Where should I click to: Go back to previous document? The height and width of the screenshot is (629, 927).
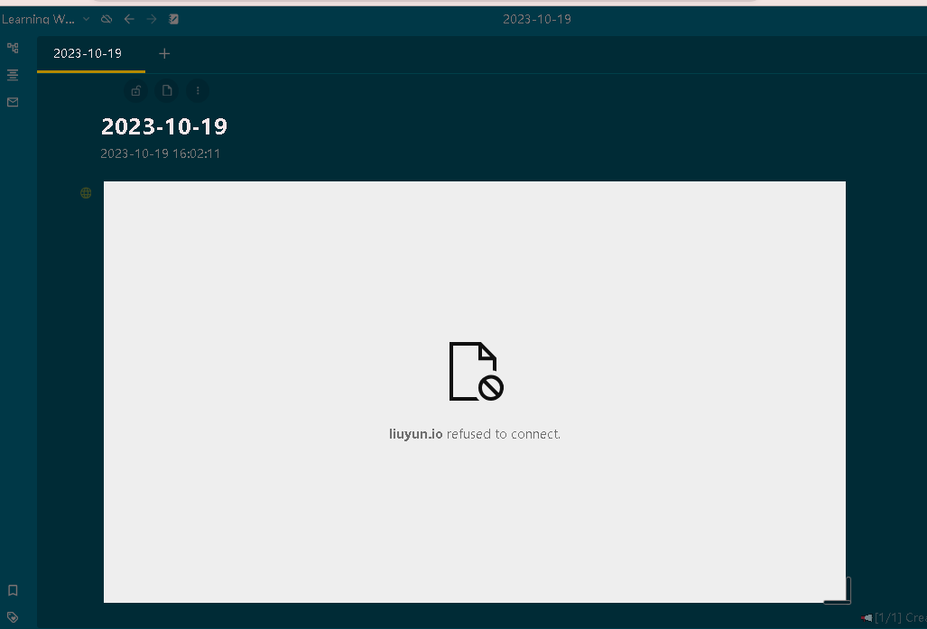pyautogui.click(x=129, y=19)
